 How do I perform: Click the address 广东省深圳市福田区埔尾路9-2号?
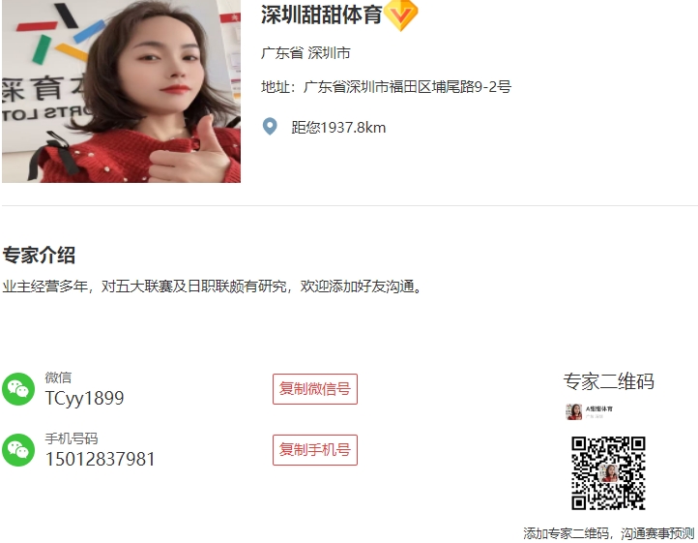386,86
